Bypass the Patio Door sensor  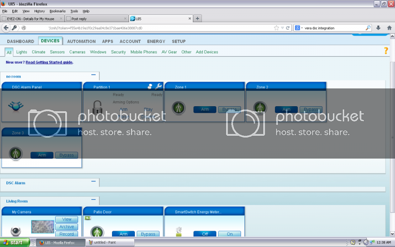pyautogui.click(x=148, y=234)
